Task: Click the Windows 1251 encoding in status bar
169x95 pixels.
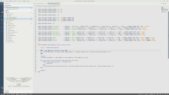Action: pos(152,94)
